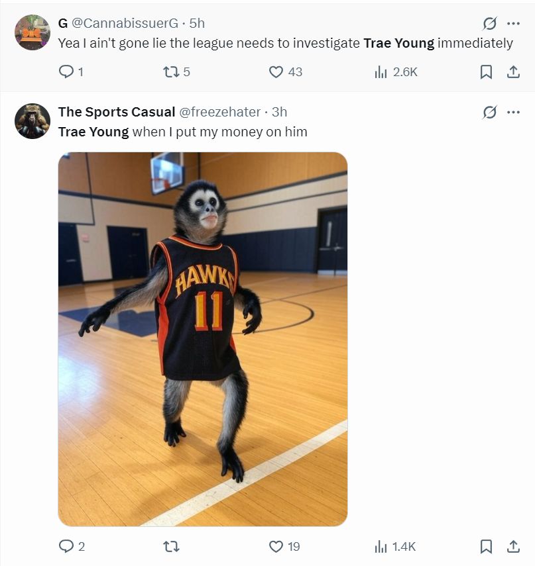The height and width of the screenshot is (566, 535).
Task: Bookmark The Sports Casual's tweet
Action: [x=486, y=546]
